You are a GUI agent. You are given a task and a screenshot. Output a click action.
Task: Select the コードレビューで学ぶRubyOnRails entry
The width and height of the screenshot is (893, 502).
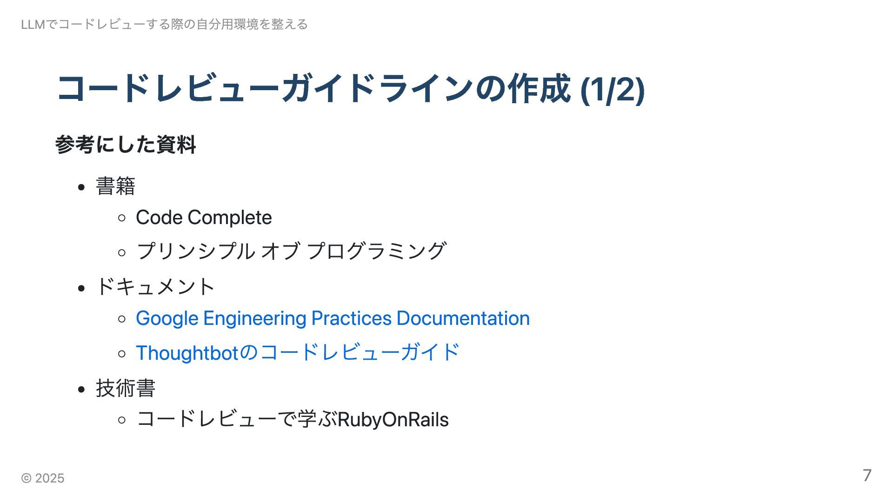[292, 419]
